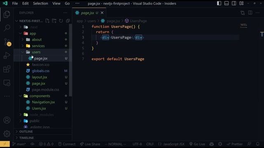Click Prettier status item
The image size is (264, 148).
(235, 144)
